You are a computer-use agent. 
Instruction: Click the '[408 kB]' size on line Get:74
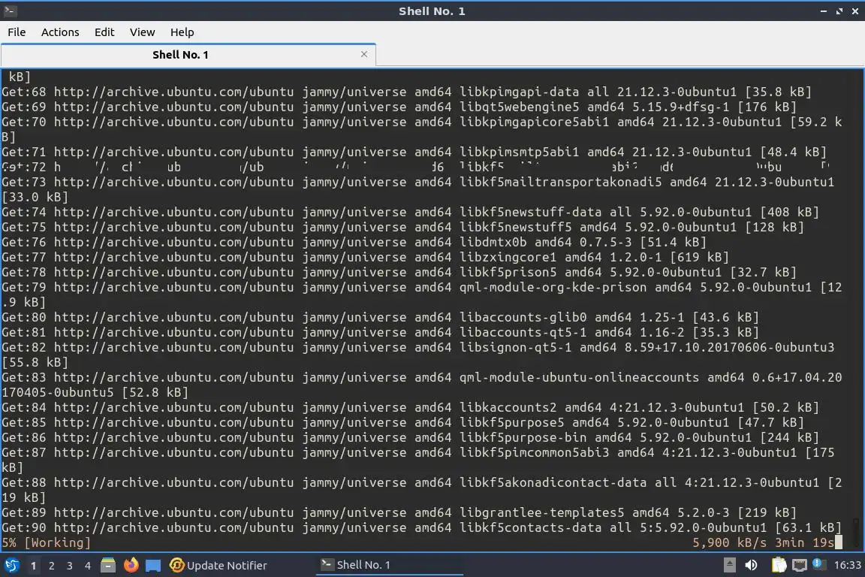pos(789,212)
